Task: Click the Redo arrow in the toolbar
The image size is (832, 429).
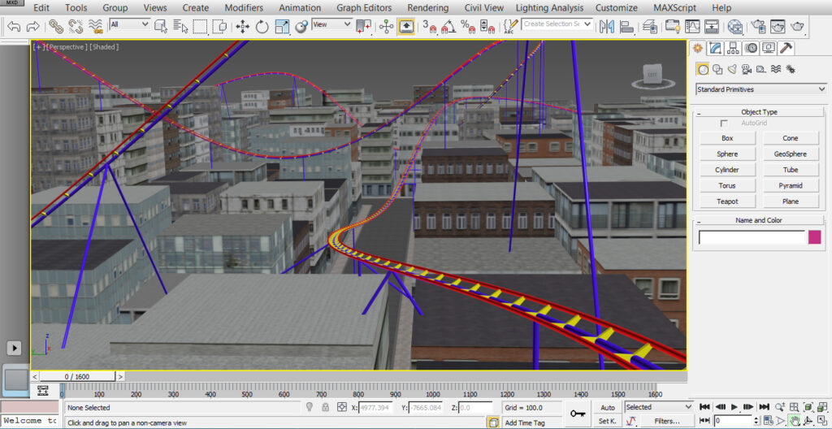Action: [32, 25]
